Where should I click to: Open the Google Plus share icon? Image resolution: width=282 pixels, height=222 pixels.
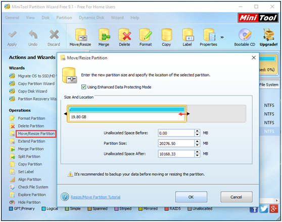point(273,209)
